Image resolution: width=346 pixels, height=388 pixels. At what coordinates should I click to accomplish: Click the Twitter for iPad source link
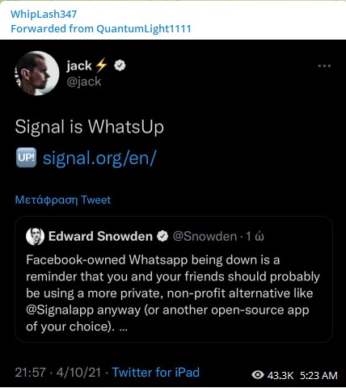pyautogui.click(x=156, y=373)
